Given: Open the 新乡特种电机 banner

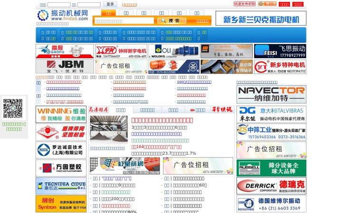Looking at the screenshot, I should tap(280, 67).
